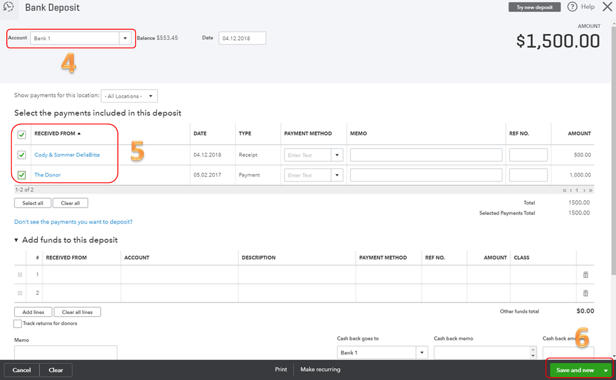616x380 pixels.
Task: Delete line 2 using trash icon
Action: point(586,293)
